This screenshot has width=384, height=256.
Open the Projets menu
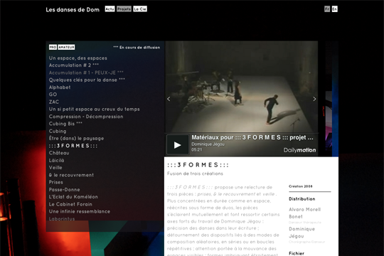coord(124,9)
